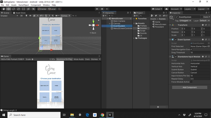Adjust the Game view Scale slider

pos(32,59)
